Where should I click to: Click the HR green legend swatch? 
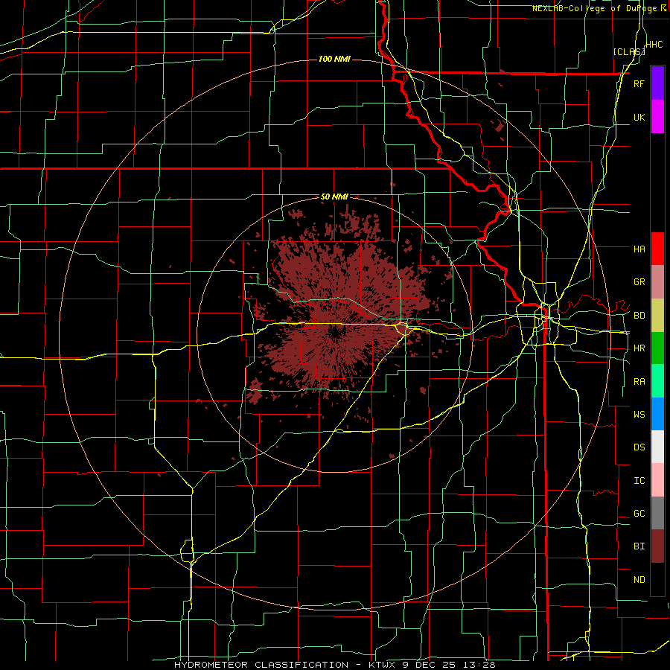[x=657, y=348]
